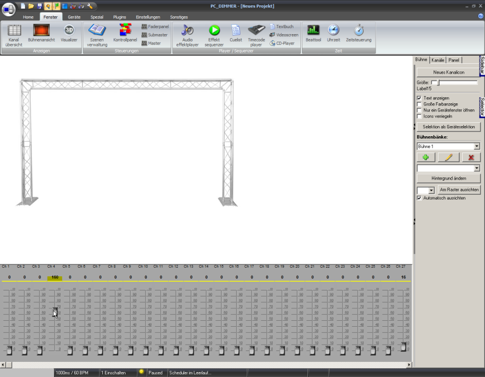485x377 pixels.
Task: Click the fader panel scroll-right arrow
Action: pyautogui.click(x=409, y=365)
